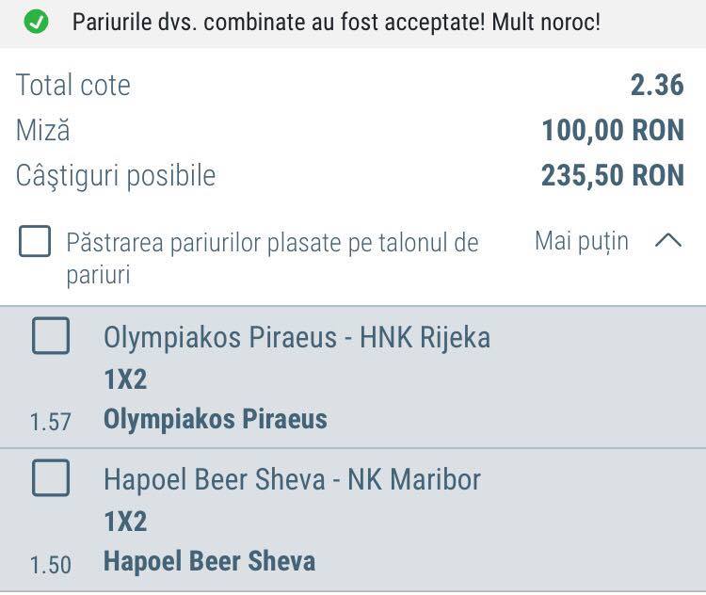Open the Olympiakos Piraeus - HNK Rijeka match title

coord(297,337)
